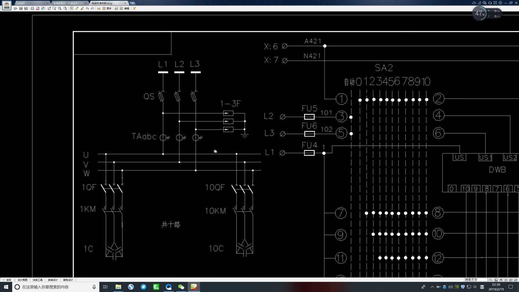
Task: Toggle fullscreen with the expand arrows icon
Action: click(x=495, y=3)
